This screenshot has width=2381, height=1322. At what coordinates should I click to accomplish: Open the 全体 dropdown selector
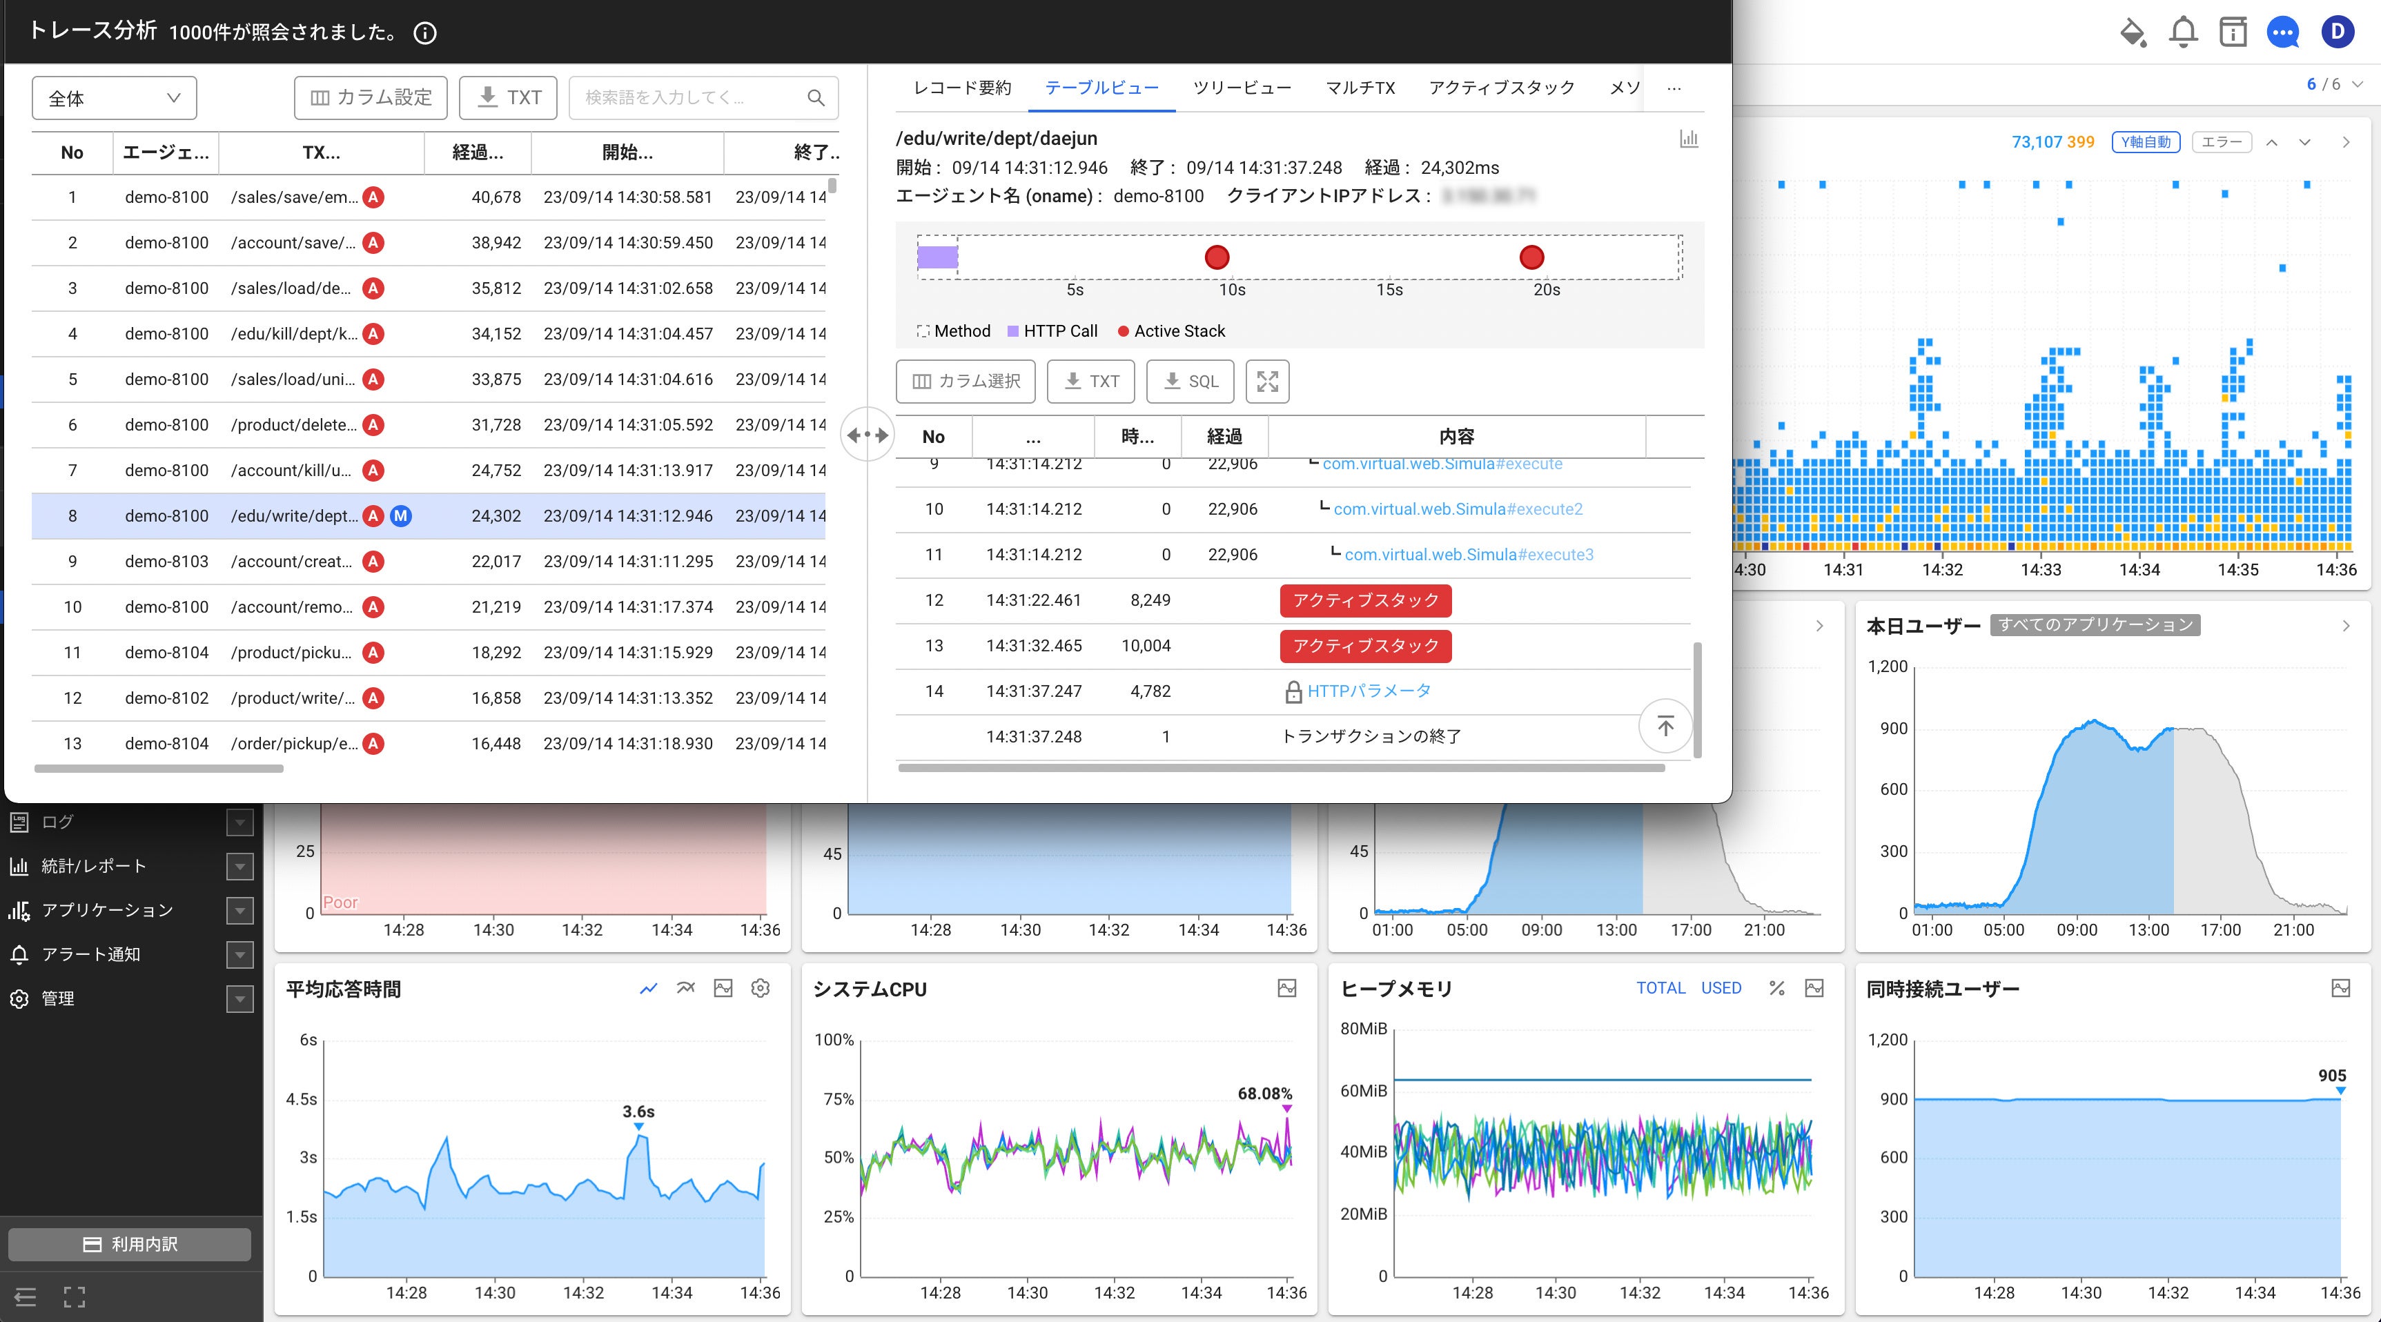(114, 98)
